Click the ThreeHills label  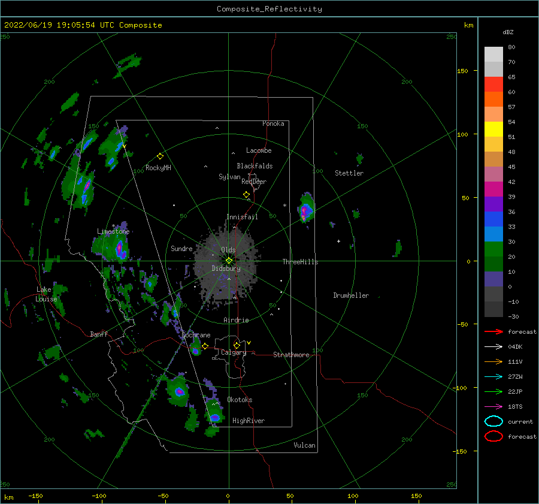300,262
